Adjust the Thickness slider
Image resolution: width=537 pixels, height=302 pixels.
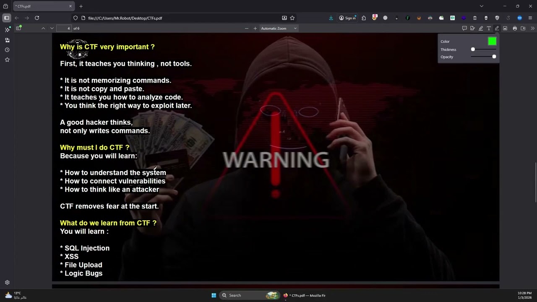click(x=483, y=49)
